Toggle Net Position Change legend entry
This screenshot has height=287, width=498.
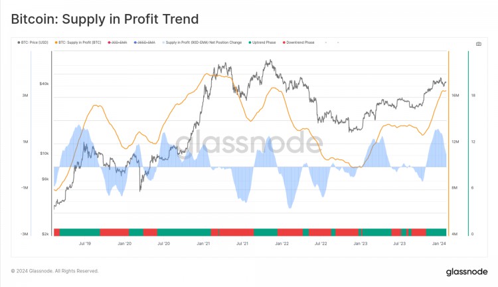click(202, 43)
